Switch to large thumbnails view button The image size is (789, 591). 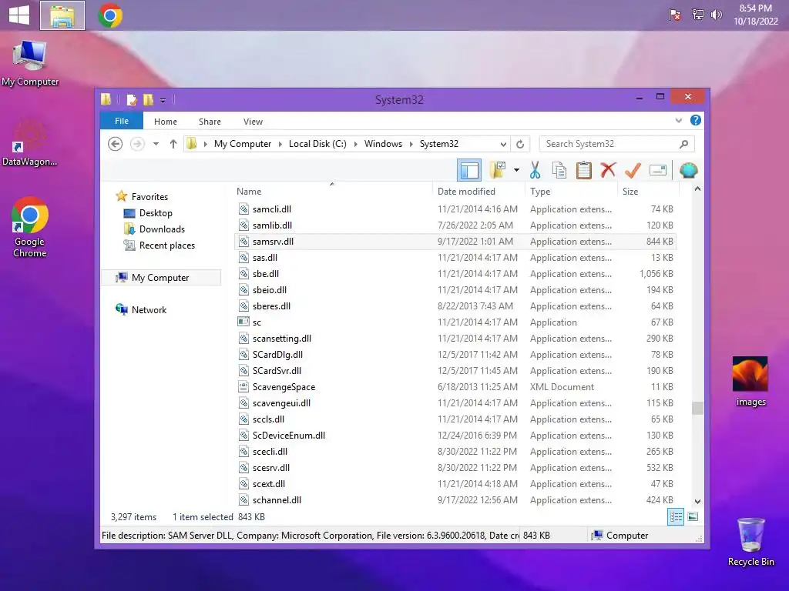click(x=693, y=516)
